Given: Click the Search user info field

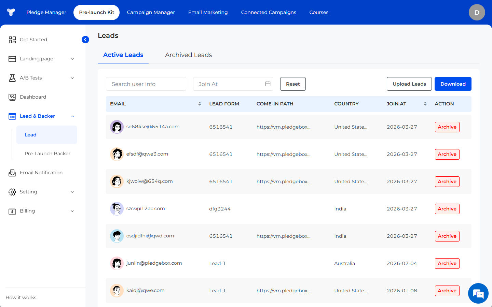Looking at the screenshot, I should pyautogui.click(x=146, y=84).
